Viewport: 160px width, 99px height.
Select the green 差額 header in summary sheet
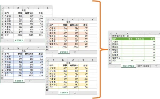[x=150, y=39]
